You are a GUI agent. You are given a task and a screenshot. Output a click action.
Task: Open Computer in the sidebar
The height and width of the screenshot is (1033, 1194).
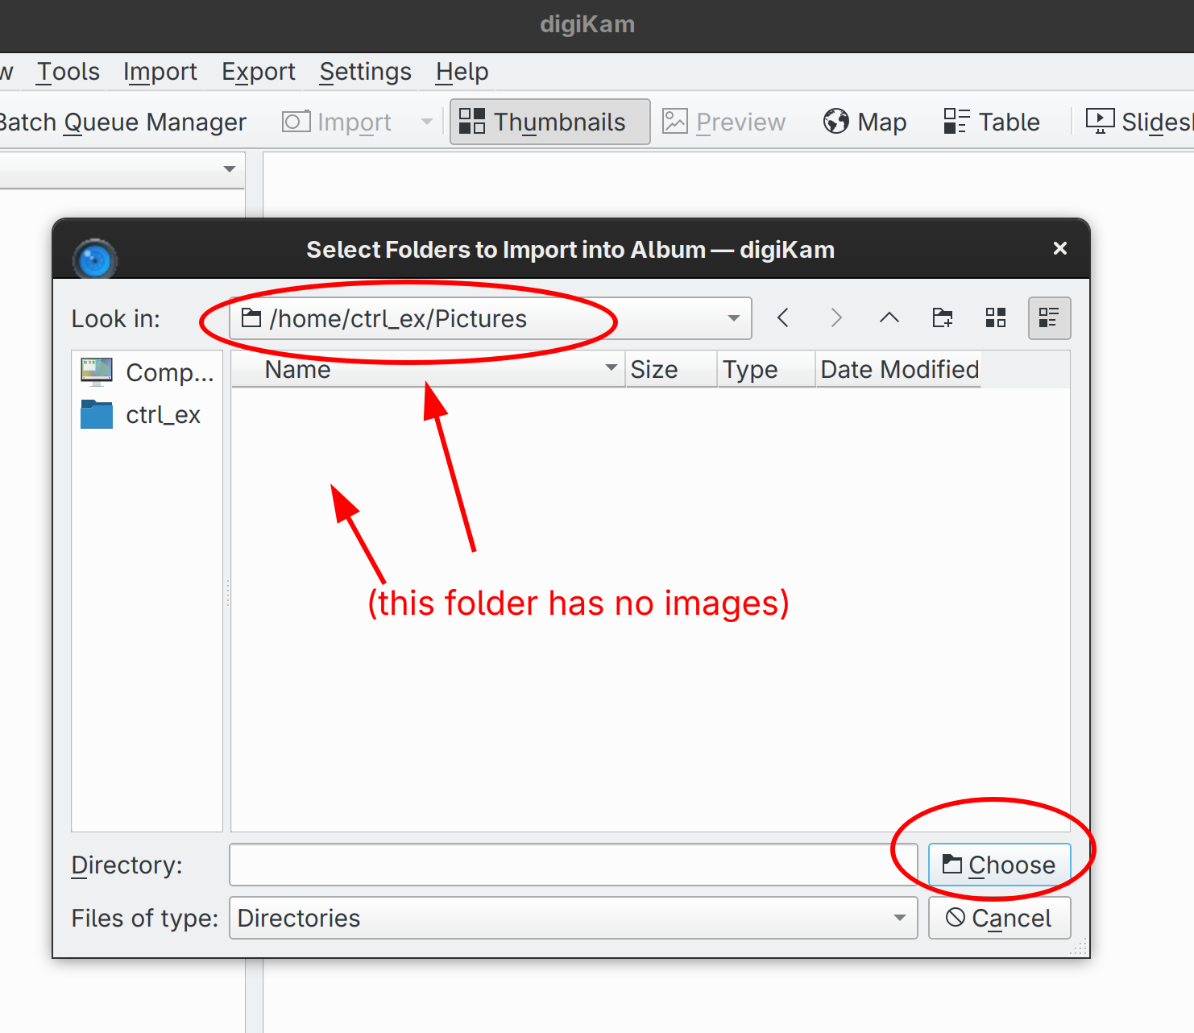coord(147,372)
